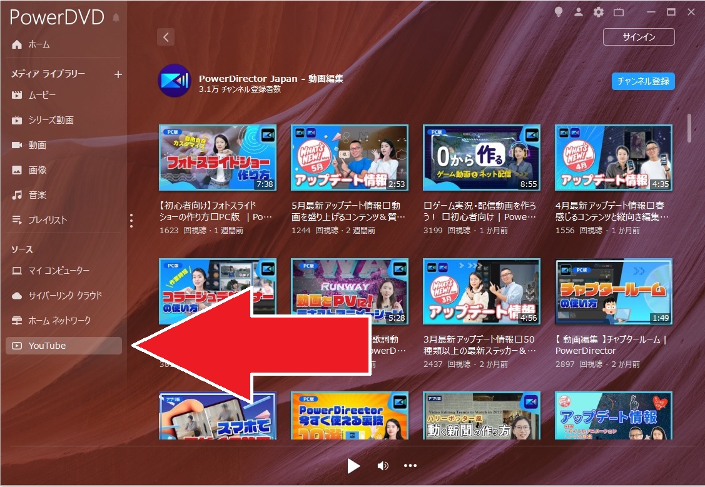Click the '2897 回視聴・2 か月前' text
This screenshot has height=487, width=705.
coord(597,364)
